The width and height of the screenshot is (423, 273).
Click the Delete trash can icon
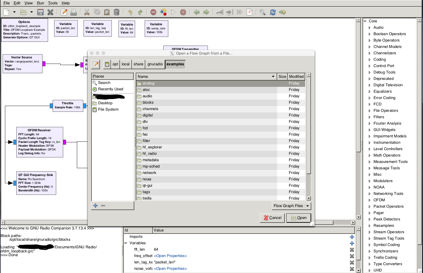coord(116,12)
